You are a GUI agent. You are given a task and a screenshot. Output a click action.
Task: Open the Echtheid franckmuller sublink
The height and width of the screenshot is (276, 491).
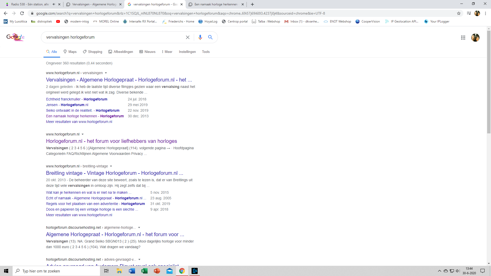[77, 99]
